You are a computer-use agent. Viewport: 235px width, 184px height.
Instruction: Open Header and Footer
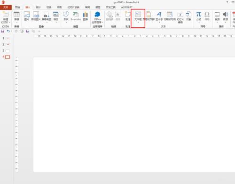[x=149, y=16]
